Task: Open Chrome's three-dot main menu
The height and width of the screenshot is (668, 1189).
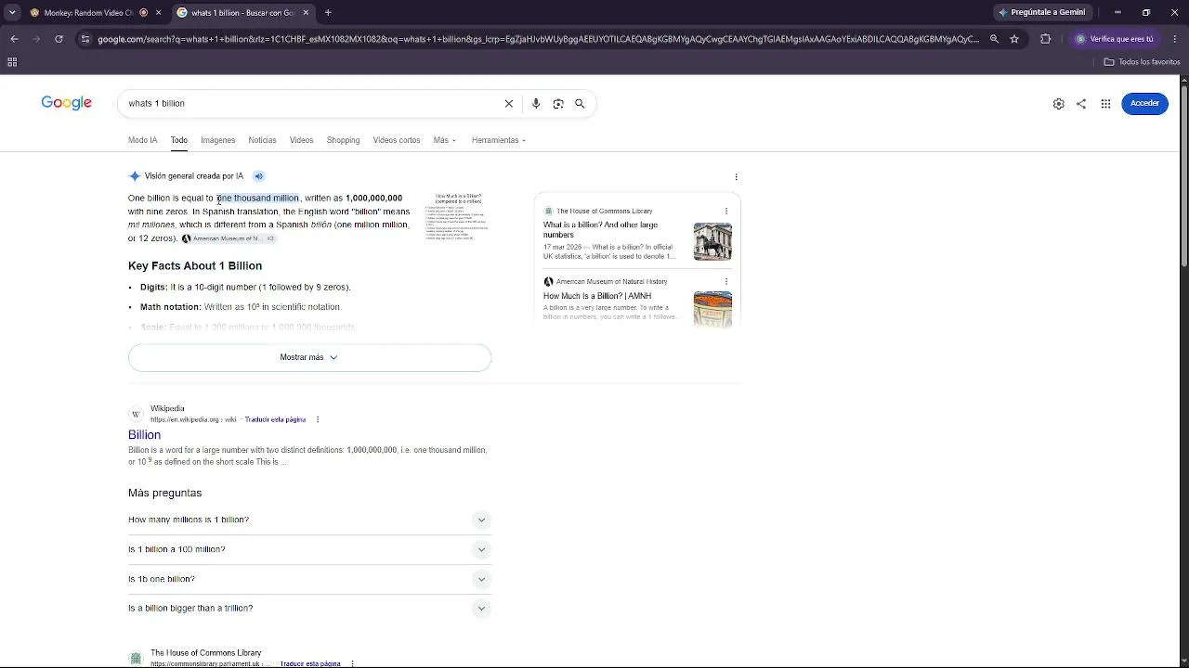Action: click(x=1175, y=39)
